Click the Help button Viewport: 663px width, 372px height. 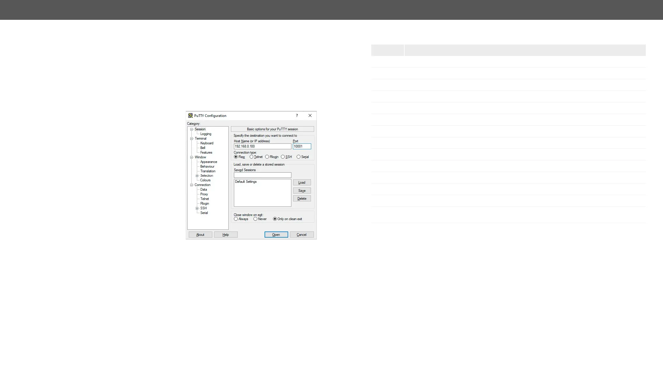(226, 235)
